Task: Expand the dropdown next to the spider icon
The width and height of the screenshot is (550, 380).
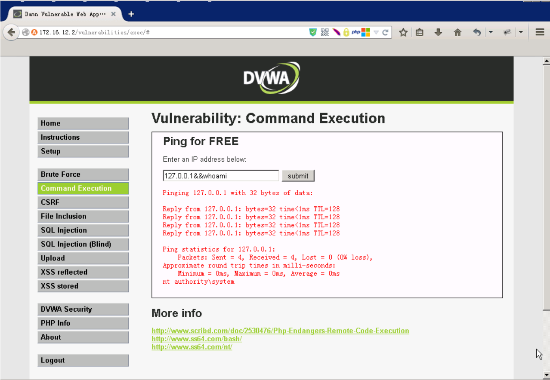Action: [x=521, y=32]
